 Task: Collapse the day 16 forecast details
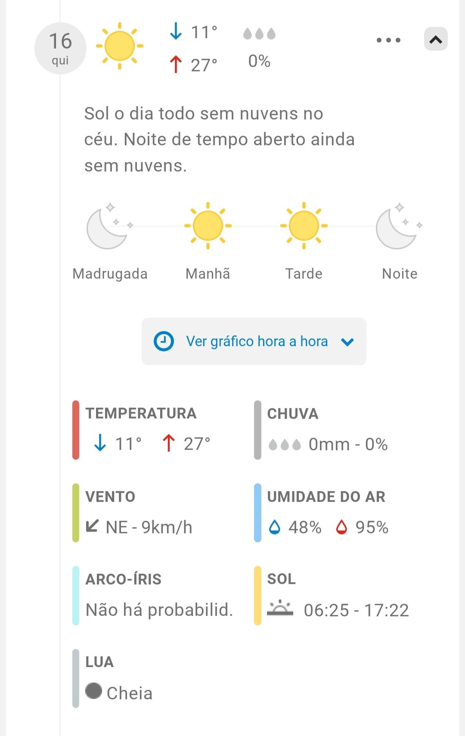[436, 40]
